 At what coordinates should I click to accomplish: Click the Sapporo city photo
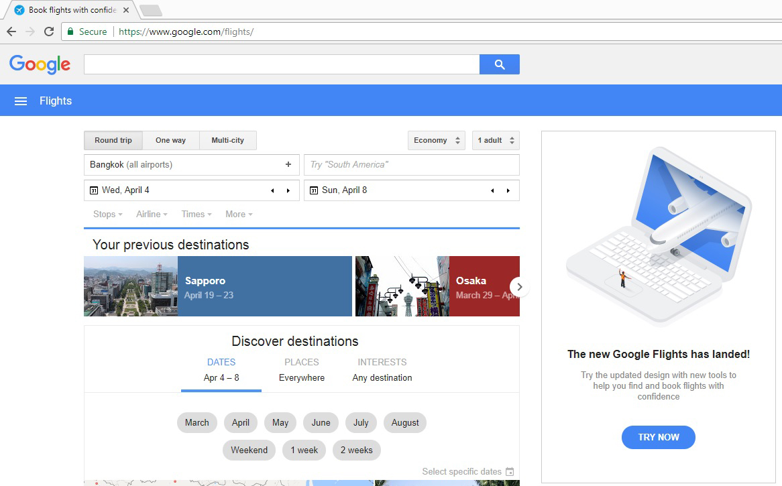click(131, 287)
